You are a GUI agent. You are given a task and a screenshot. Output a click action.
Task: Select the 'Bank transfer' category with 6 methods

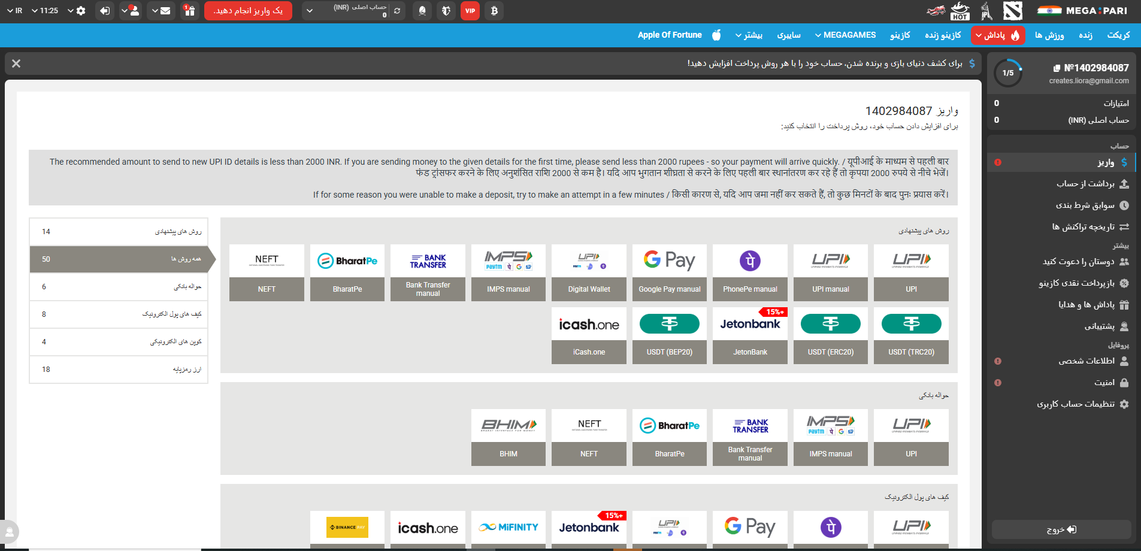119,287
